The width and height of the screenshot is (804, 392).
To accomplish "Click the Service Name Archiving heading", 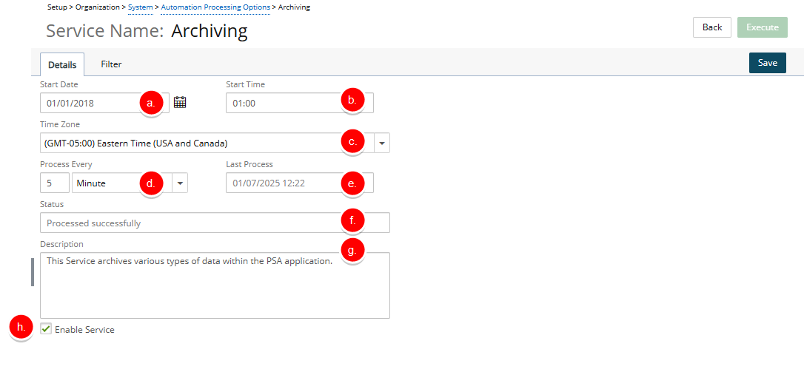I will click(147, 31).
